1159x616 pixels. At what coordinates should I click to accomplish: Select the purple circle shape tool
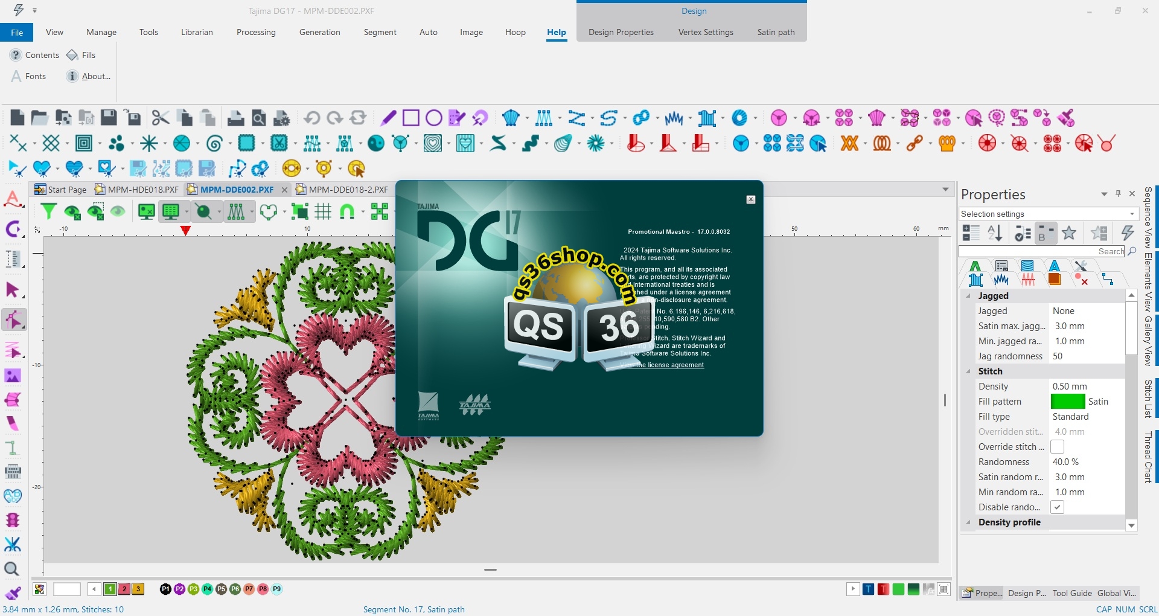coord(433,117)
